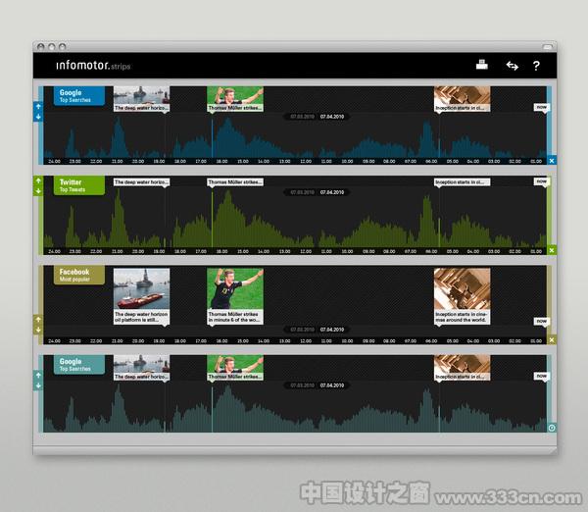Select the 07.04.2010 date in the Twitter strip
Viewport: 588px width, 512px height.
point(332,192)
